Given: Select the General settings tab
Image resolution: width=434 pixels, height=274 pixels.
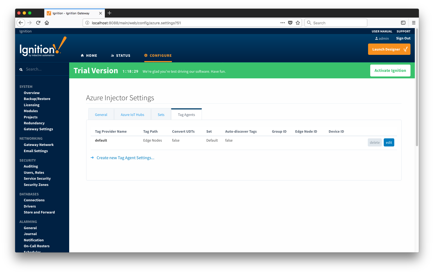Looking at the screenshot, I should click(101, 115).
